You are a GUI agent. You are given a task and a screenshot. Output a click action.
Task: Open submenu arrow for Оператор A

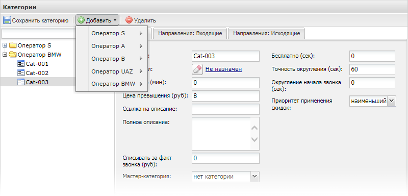click(141, 46)
